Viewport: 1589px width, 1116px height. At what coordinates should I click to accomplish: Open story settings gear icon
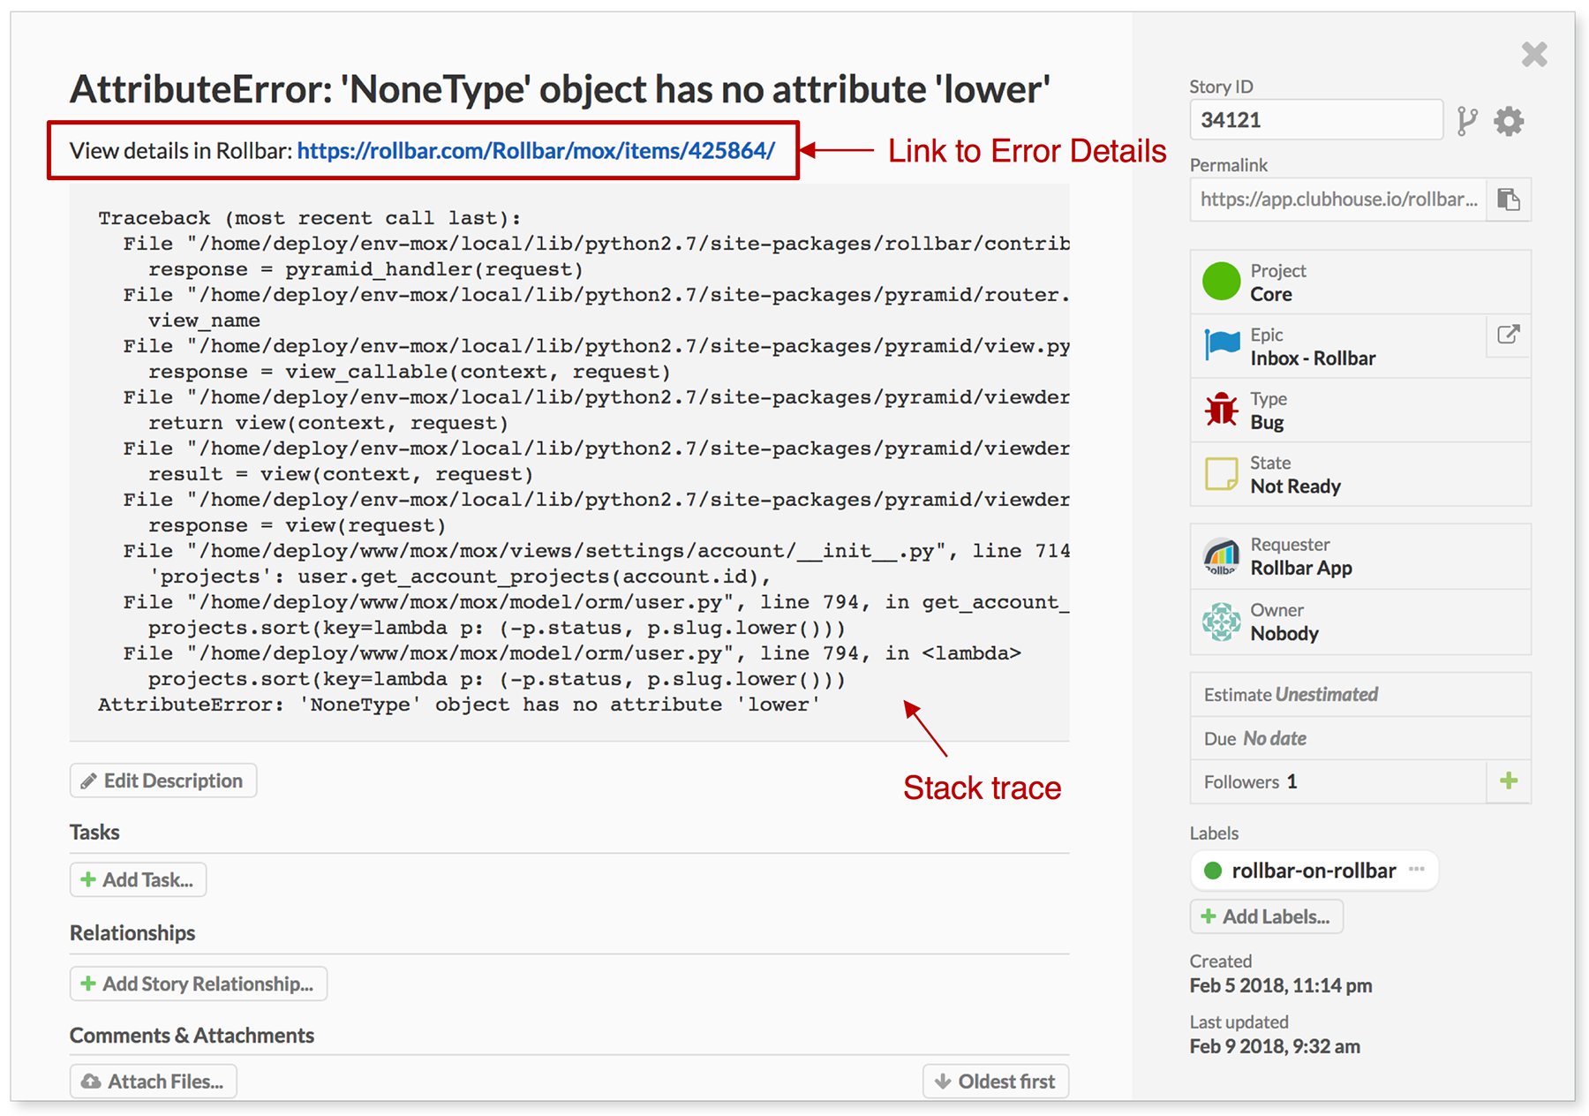point(1509,121)
